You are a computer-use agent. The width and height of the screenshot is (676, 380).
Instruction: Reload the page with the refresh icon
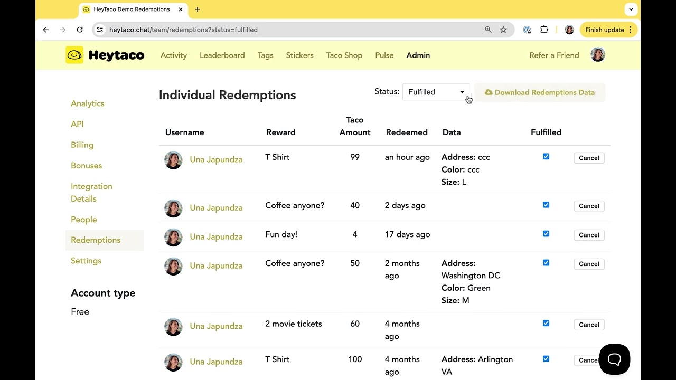coord(80,30)
